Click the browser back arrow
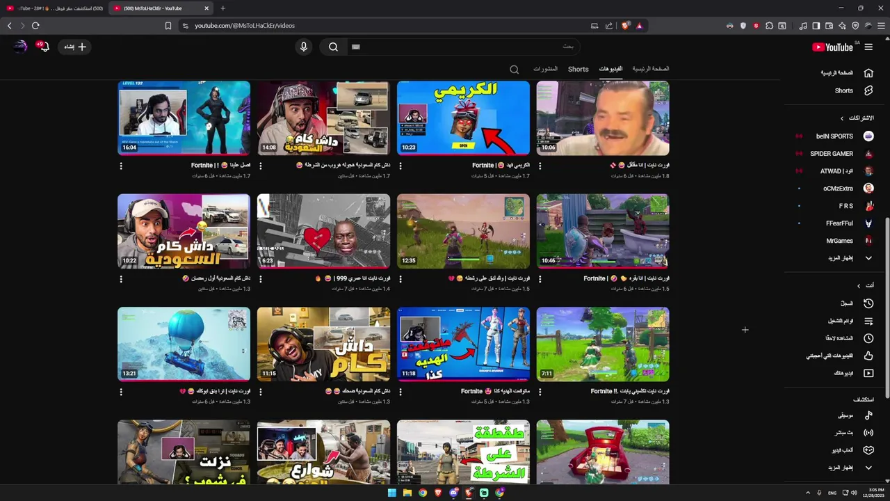Screen dimensions: 890x501 (x=10, y=26)
